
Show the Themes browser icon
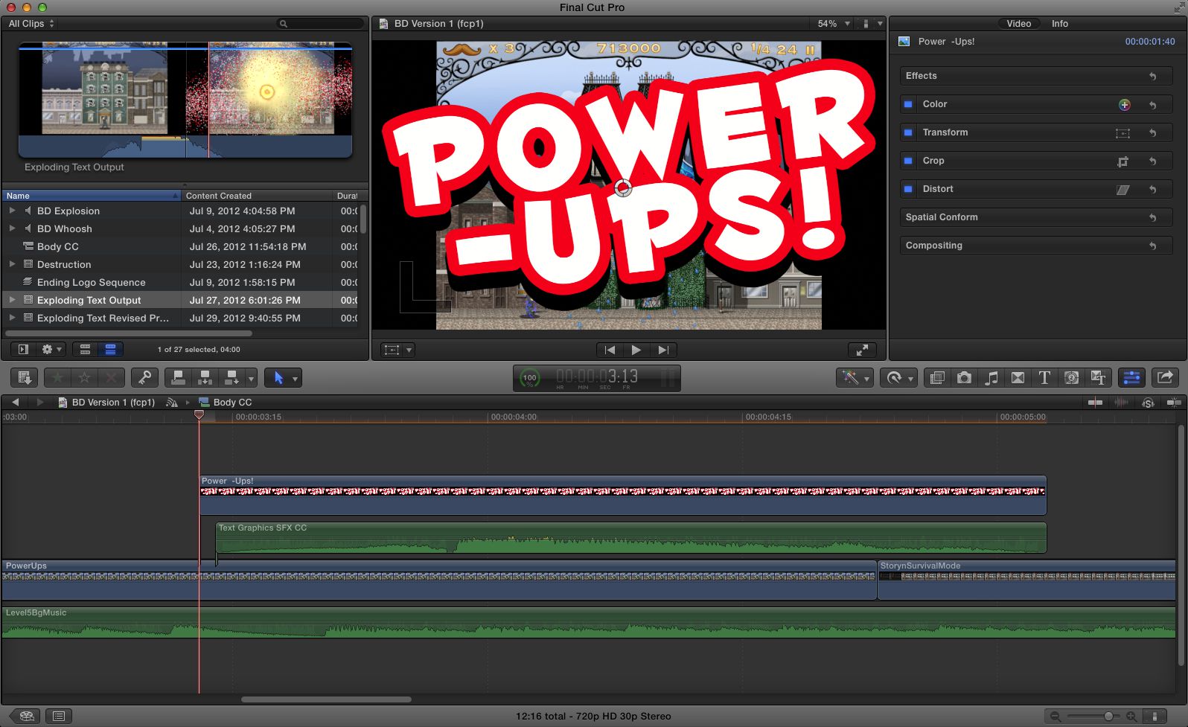[1098, 378]
